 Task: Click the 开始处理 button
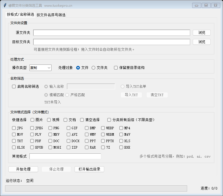click(23, 169)
